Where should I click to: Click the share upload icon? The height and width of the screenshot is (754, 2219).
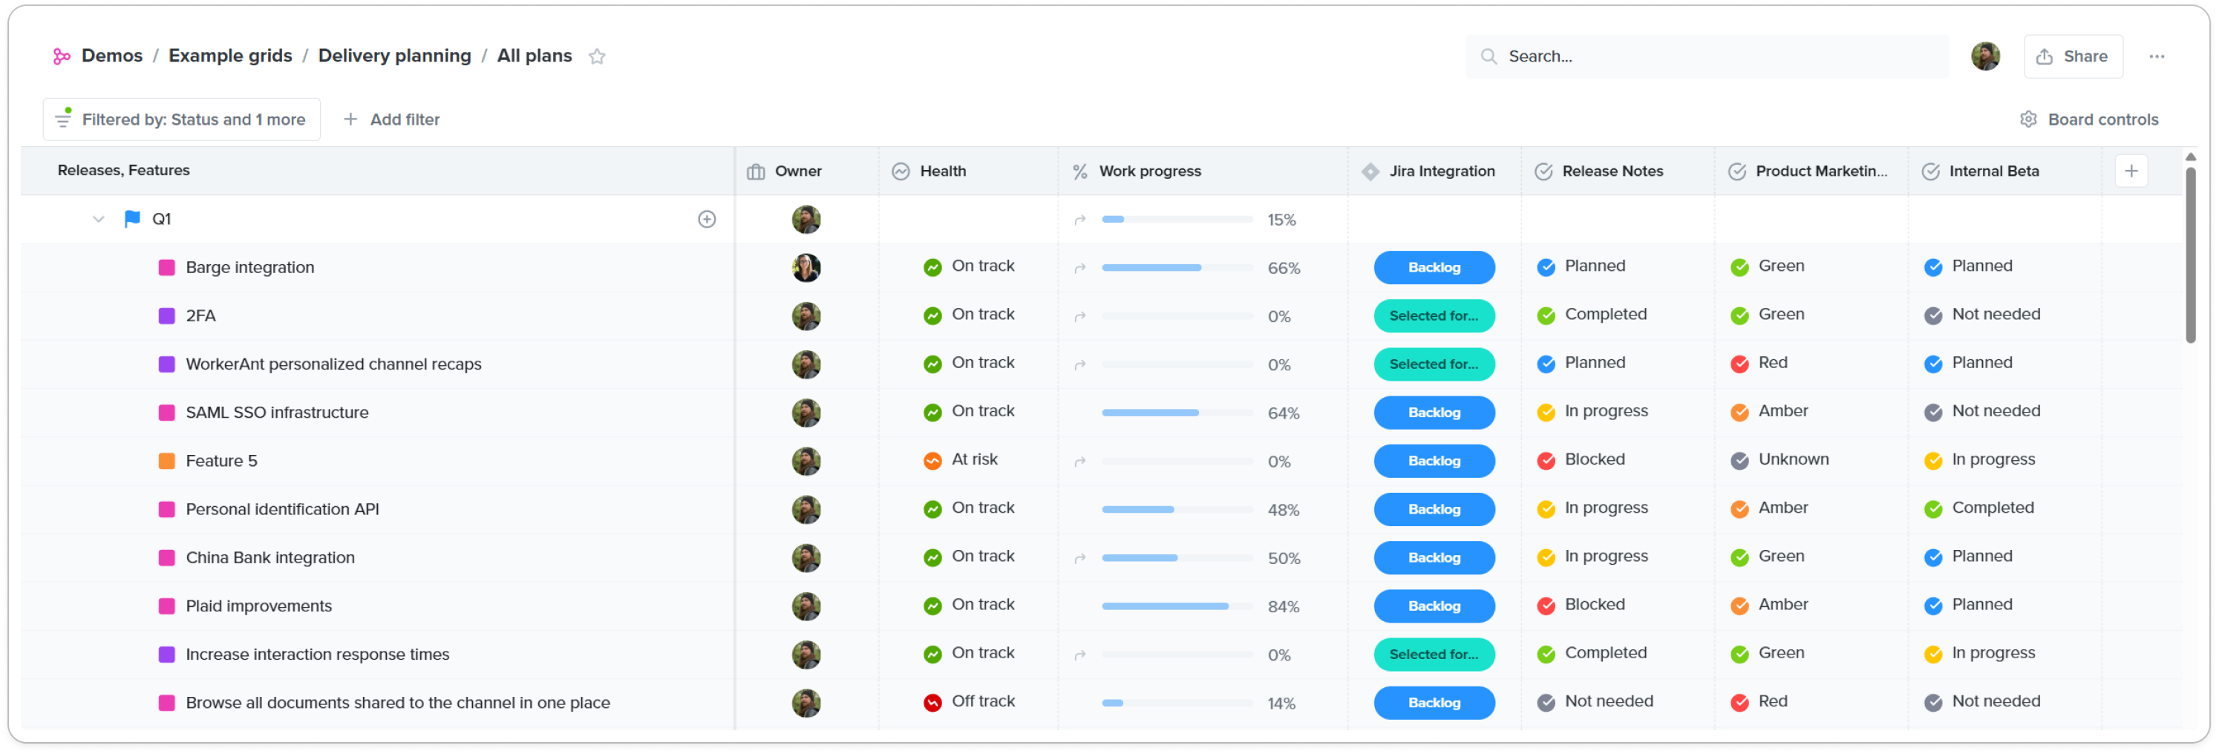point(2043,56)
